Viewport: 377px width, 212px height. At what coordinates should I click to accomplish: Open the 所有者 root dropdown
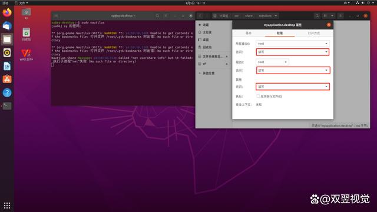click(x=293, y=44)
